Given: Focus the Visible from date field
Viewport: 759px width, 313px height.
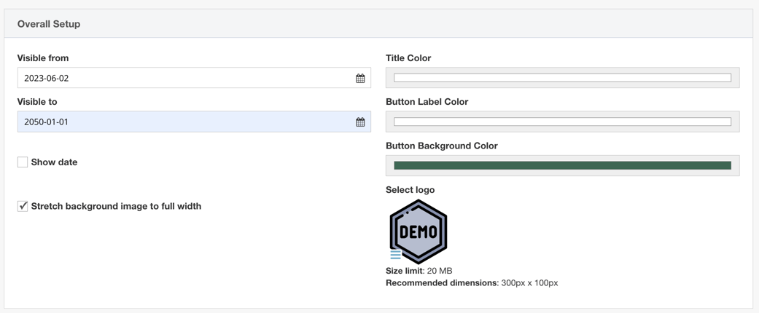Looking at the screenshot, I should point(182,78).
